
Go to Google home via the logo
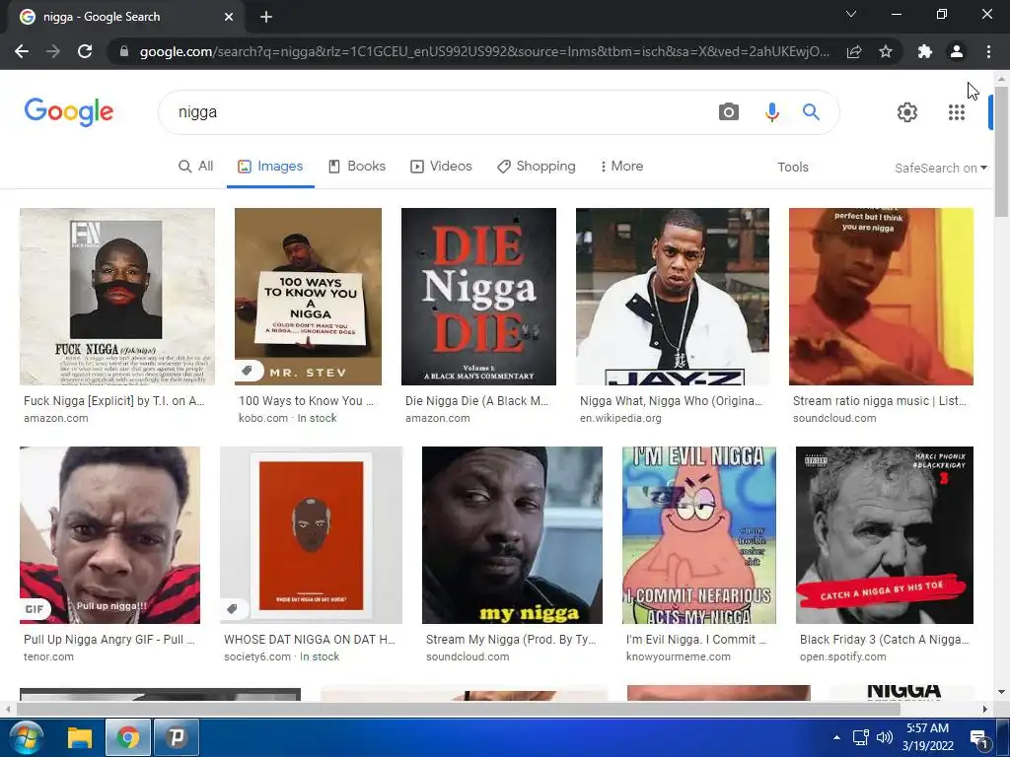[x=69, y=111]
